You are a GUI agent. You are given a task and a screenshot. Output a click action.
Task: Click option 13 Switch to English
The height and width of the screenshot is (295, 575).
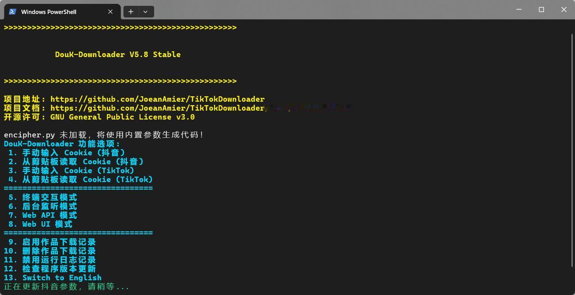tap(53, 277)
